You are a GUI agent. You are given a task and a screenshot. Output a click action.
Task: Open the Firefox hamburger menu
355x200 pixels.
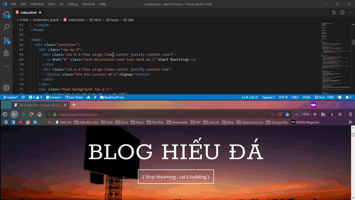351,114
